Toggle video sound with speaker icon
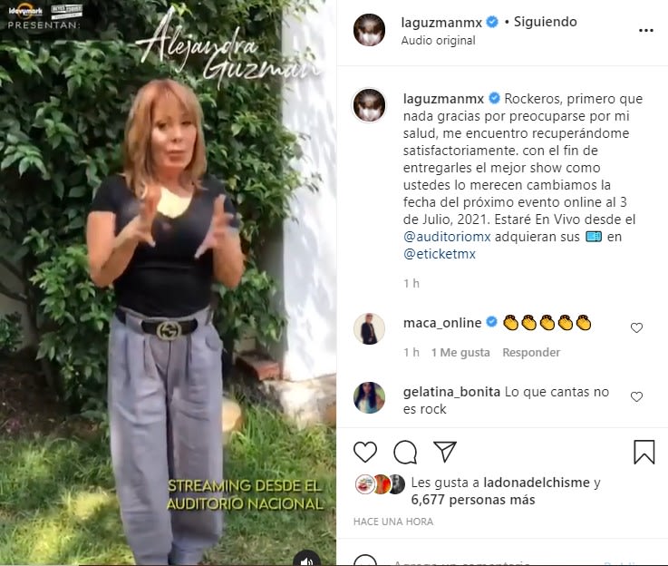The width and height of the screenshot is (668, 566). (306, 561)
